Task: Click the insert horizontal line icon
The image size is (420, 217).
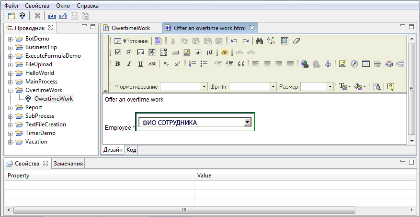Action: click(377, 64)
